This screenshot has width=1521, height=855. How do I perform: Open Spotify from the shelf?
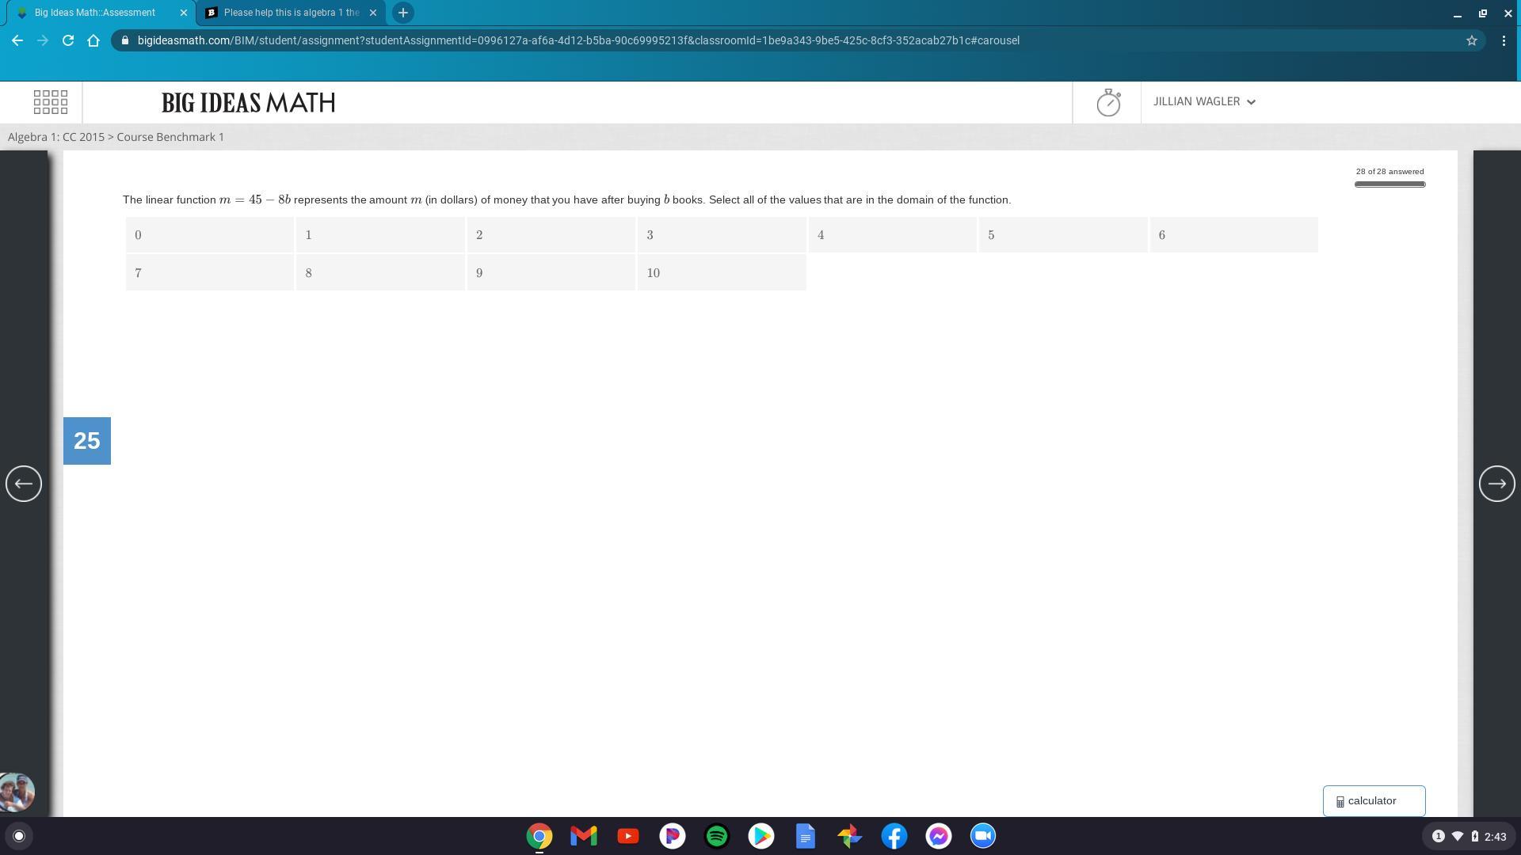click(x=717, y=836)
